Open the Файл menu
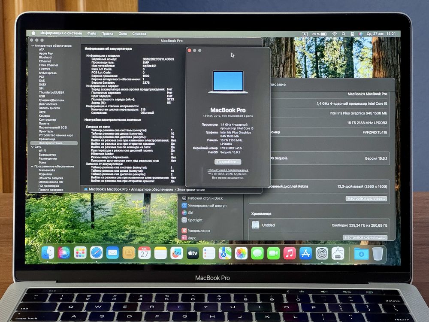Viewport: 429px width, 322px height. pos(92,33)
